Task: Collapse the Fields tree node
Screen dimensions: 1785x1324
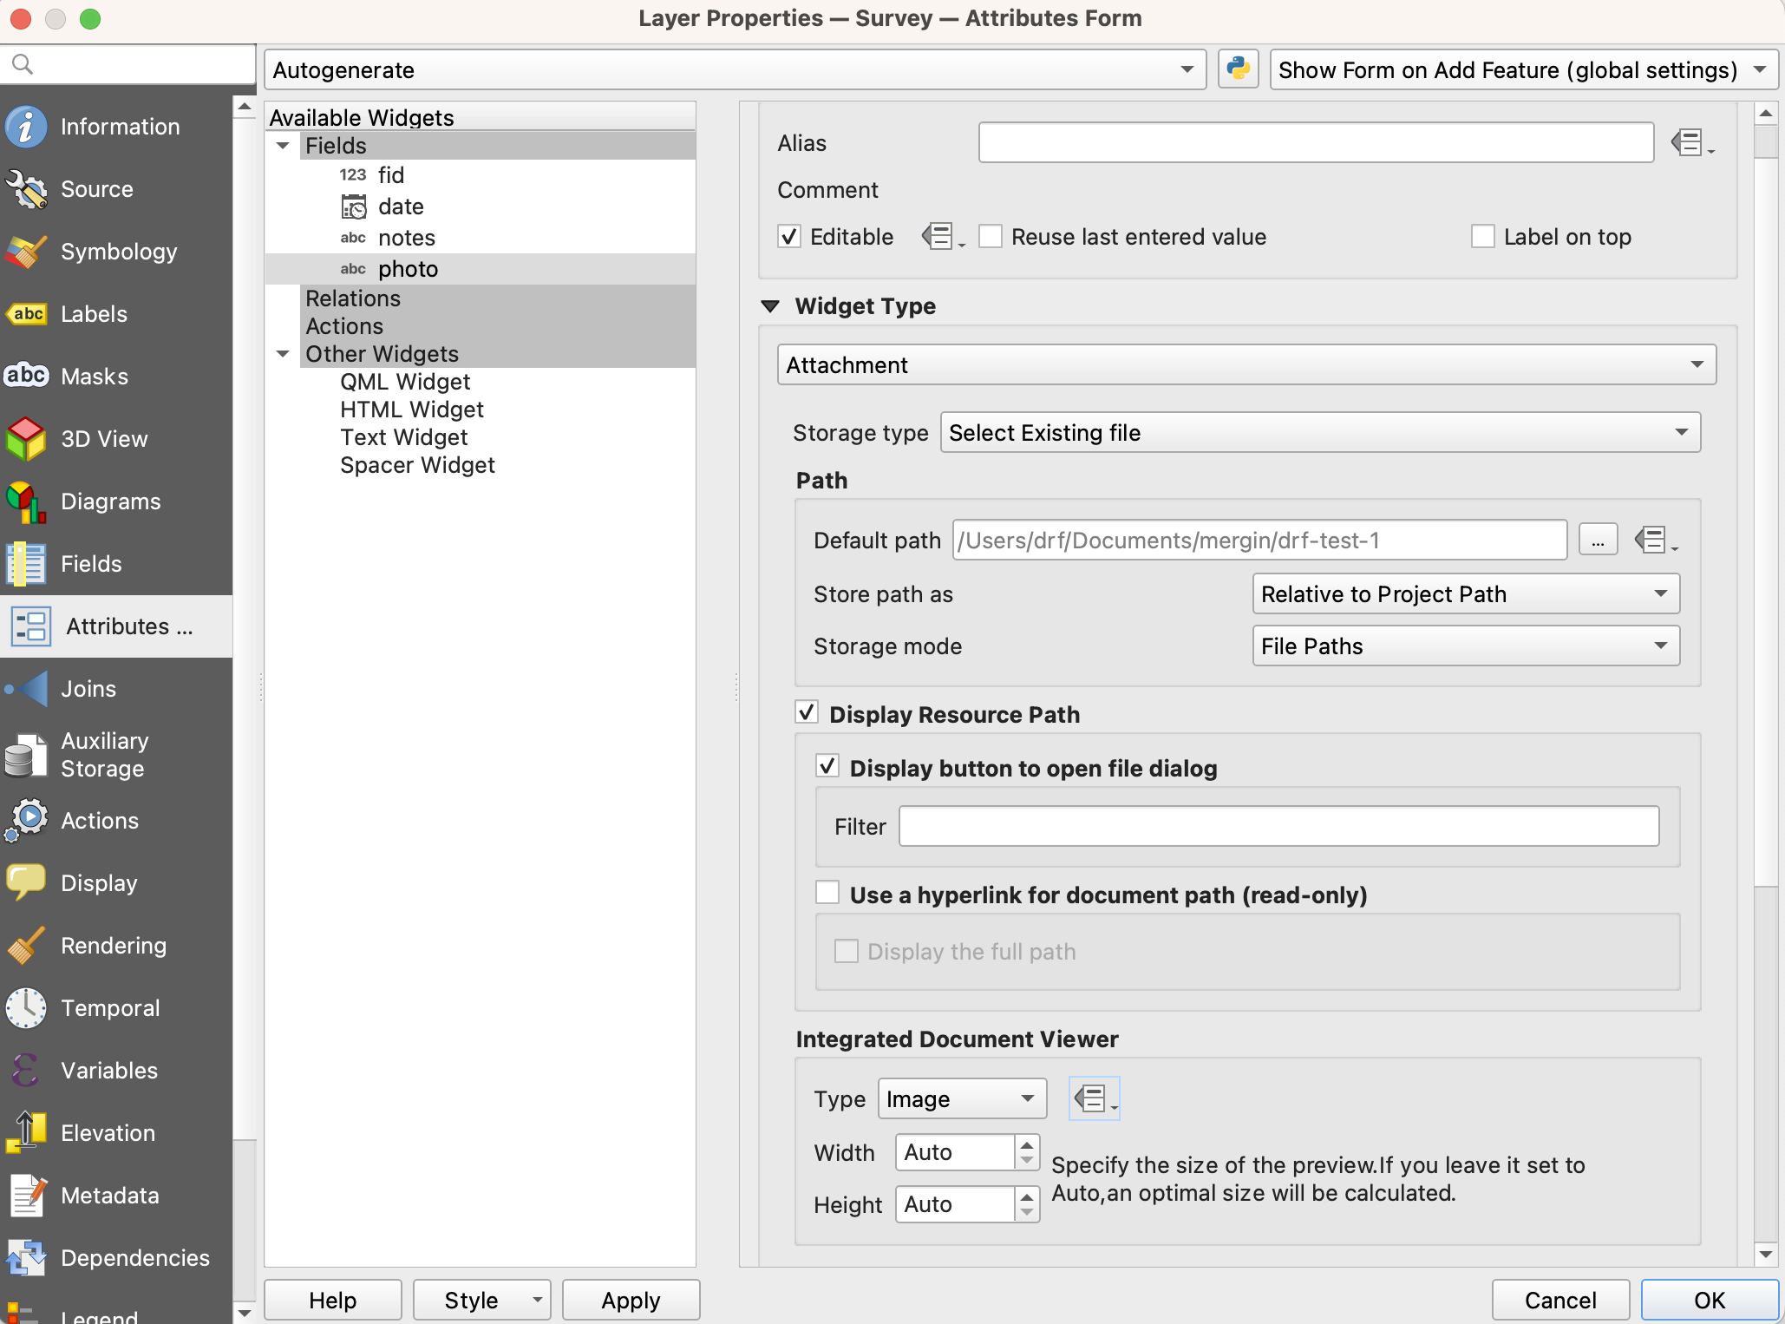Action: click(283, 146)
